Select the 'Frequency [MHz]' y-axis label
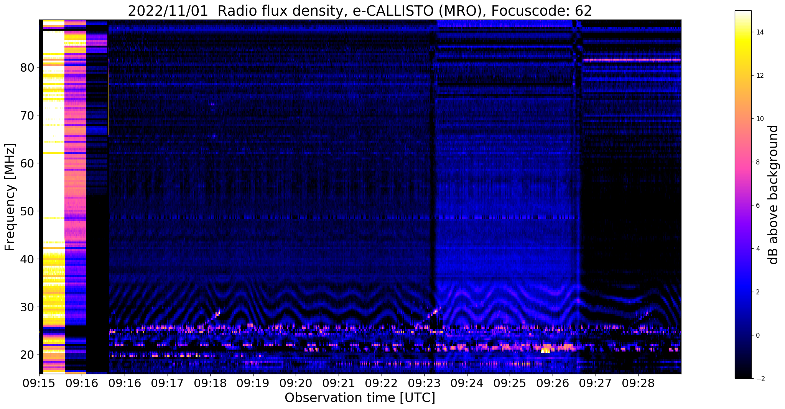The image size is (785, 409). pos(10,197)
